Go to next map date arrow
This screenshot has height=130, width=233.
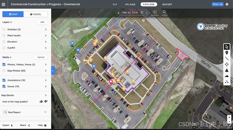tap(147, 13)
